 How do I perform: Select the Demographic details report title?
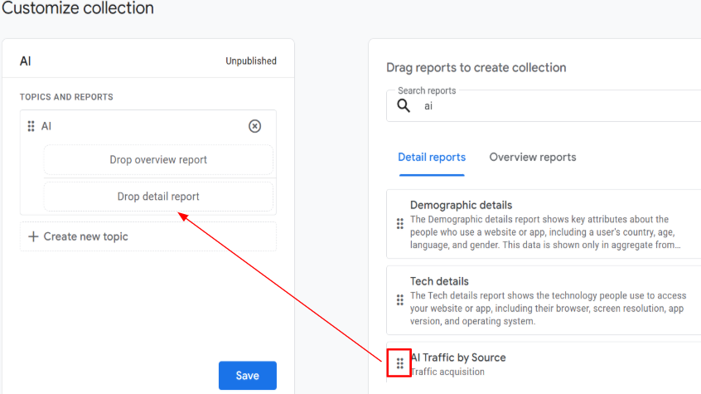point(461,205)
